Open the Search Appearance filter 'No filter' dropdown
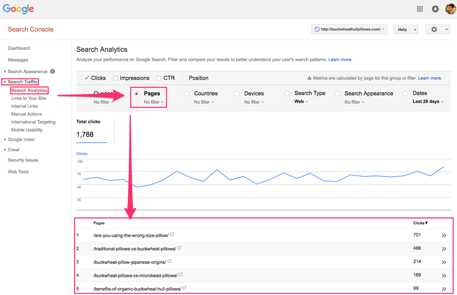The width and height of the screenshot is (457, 295). (x=355, y=102)
